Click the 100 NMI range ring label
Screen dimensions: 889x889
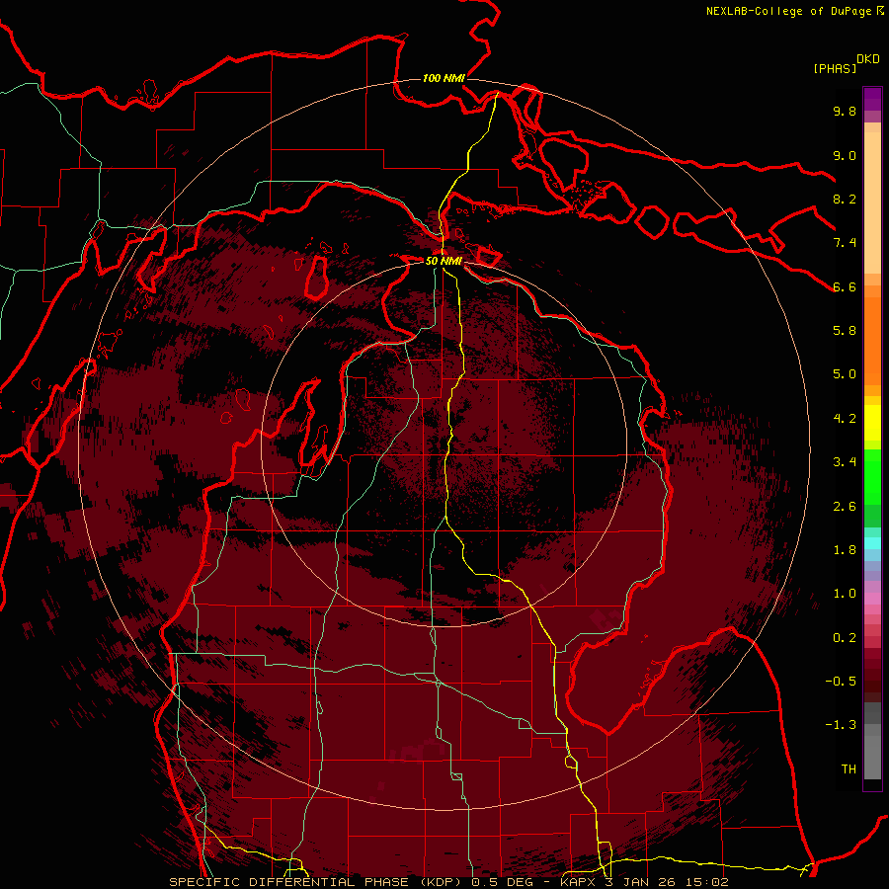click(444, 78)
